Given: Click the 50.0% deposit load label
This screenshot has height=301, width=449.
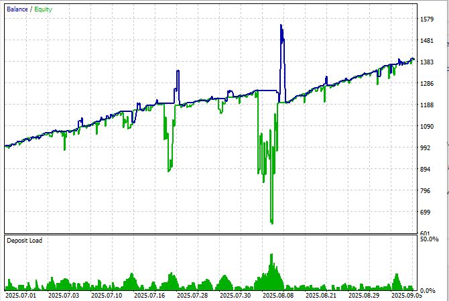Looking at the screenshot, I should point(429,239).
